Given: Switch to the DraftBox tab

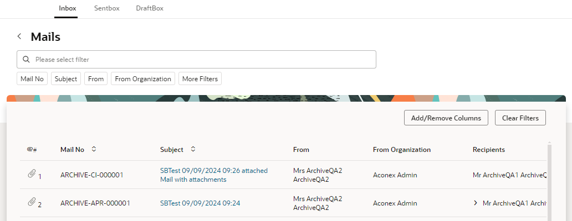Looking at the screenshot, I should tap(150, 8).
